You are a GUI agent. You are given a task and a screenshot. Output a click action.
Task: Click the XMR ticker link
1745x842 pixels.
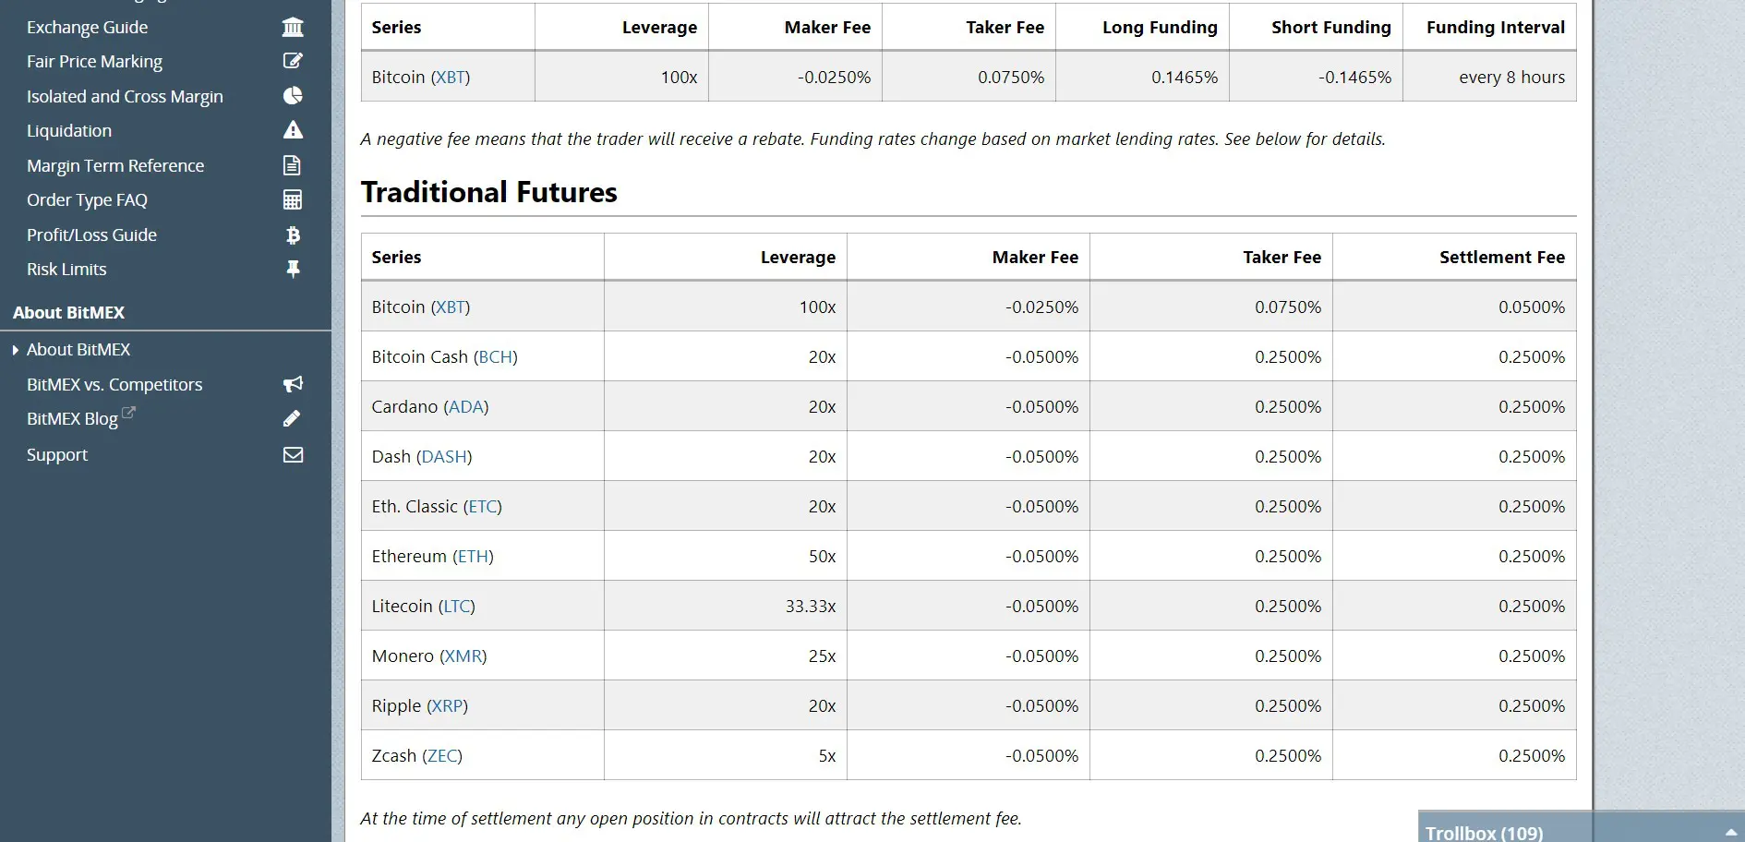point(463,656)
